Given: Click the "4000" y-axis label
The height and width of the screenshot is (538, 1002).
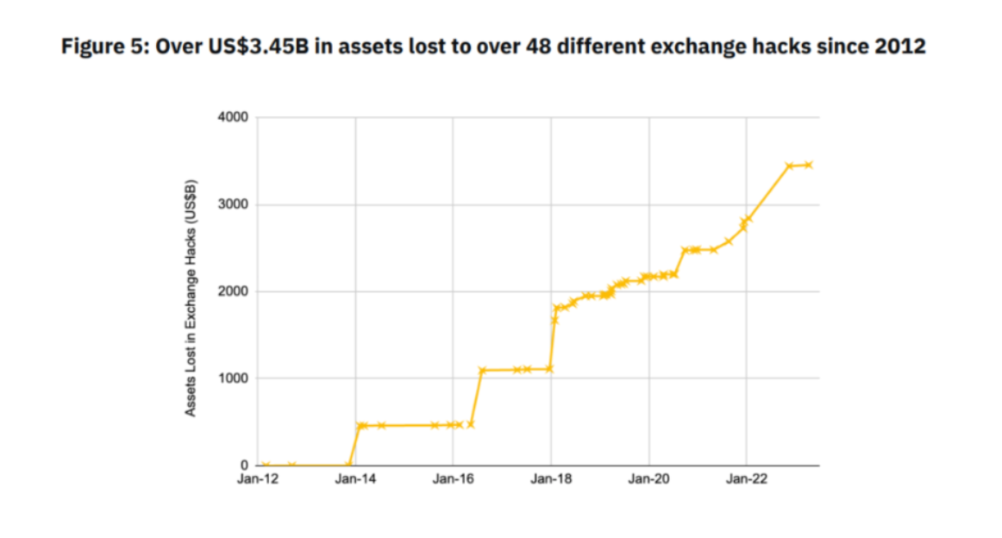Looking at the screenshot, I should click(233, 117).
